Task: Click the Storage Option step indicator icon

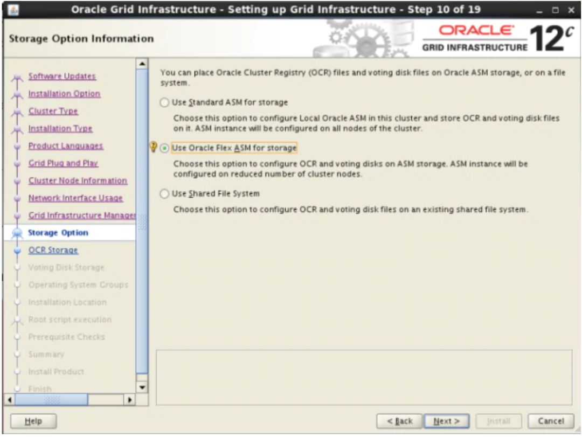Action: click(x=17, y=233)
